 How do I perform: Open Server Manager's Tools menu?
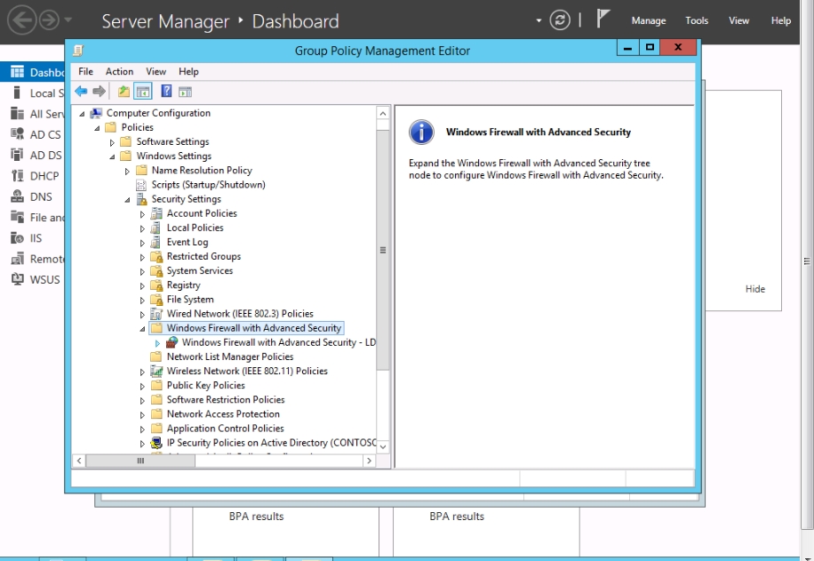(x=696, y=20)
